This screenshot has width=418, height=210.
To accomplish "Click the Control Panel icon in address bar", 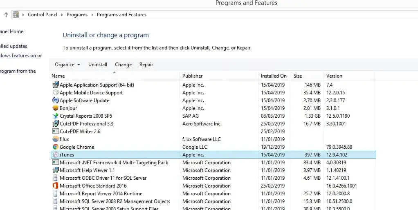I will pos(16,15).
